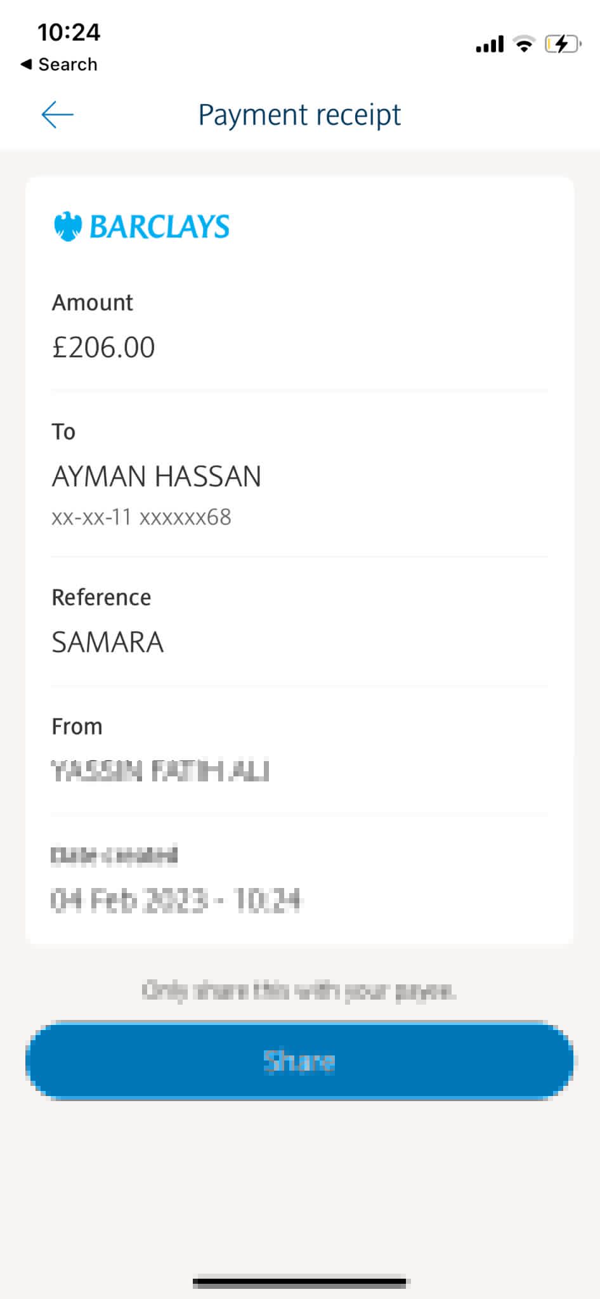
Task: Tap the SAMARA reference text
Action: click(x=107, y=643)
